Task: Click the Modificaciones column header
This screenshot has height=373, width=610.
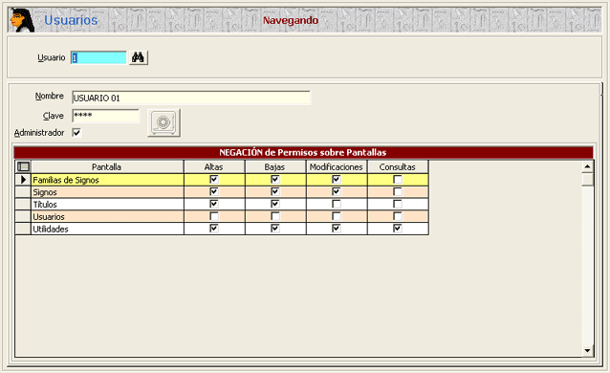Action: pyautogui.click(x=337, y=167)
